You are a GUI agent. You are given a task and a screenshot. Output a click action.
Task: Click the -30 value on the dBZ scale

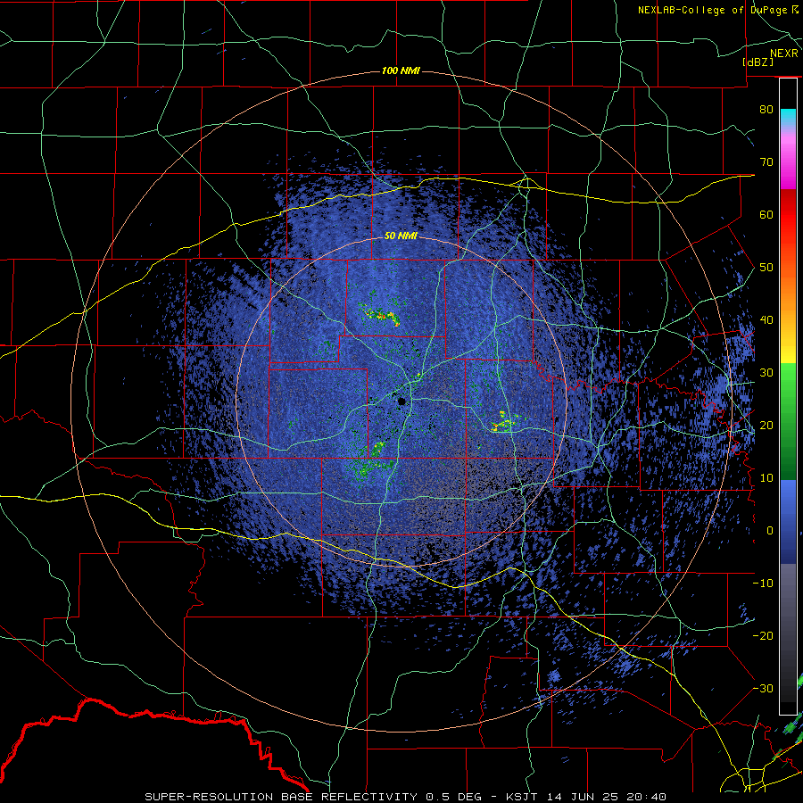point(763,688)
